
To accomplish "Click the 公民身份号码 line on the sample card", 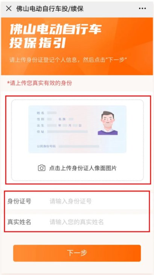I will (68, 146).
